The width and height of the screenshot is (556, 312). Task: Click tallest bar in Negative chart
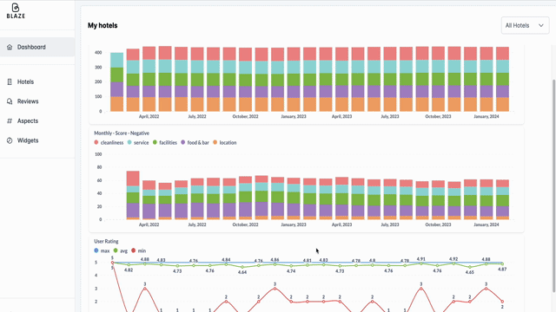point(133,195)
